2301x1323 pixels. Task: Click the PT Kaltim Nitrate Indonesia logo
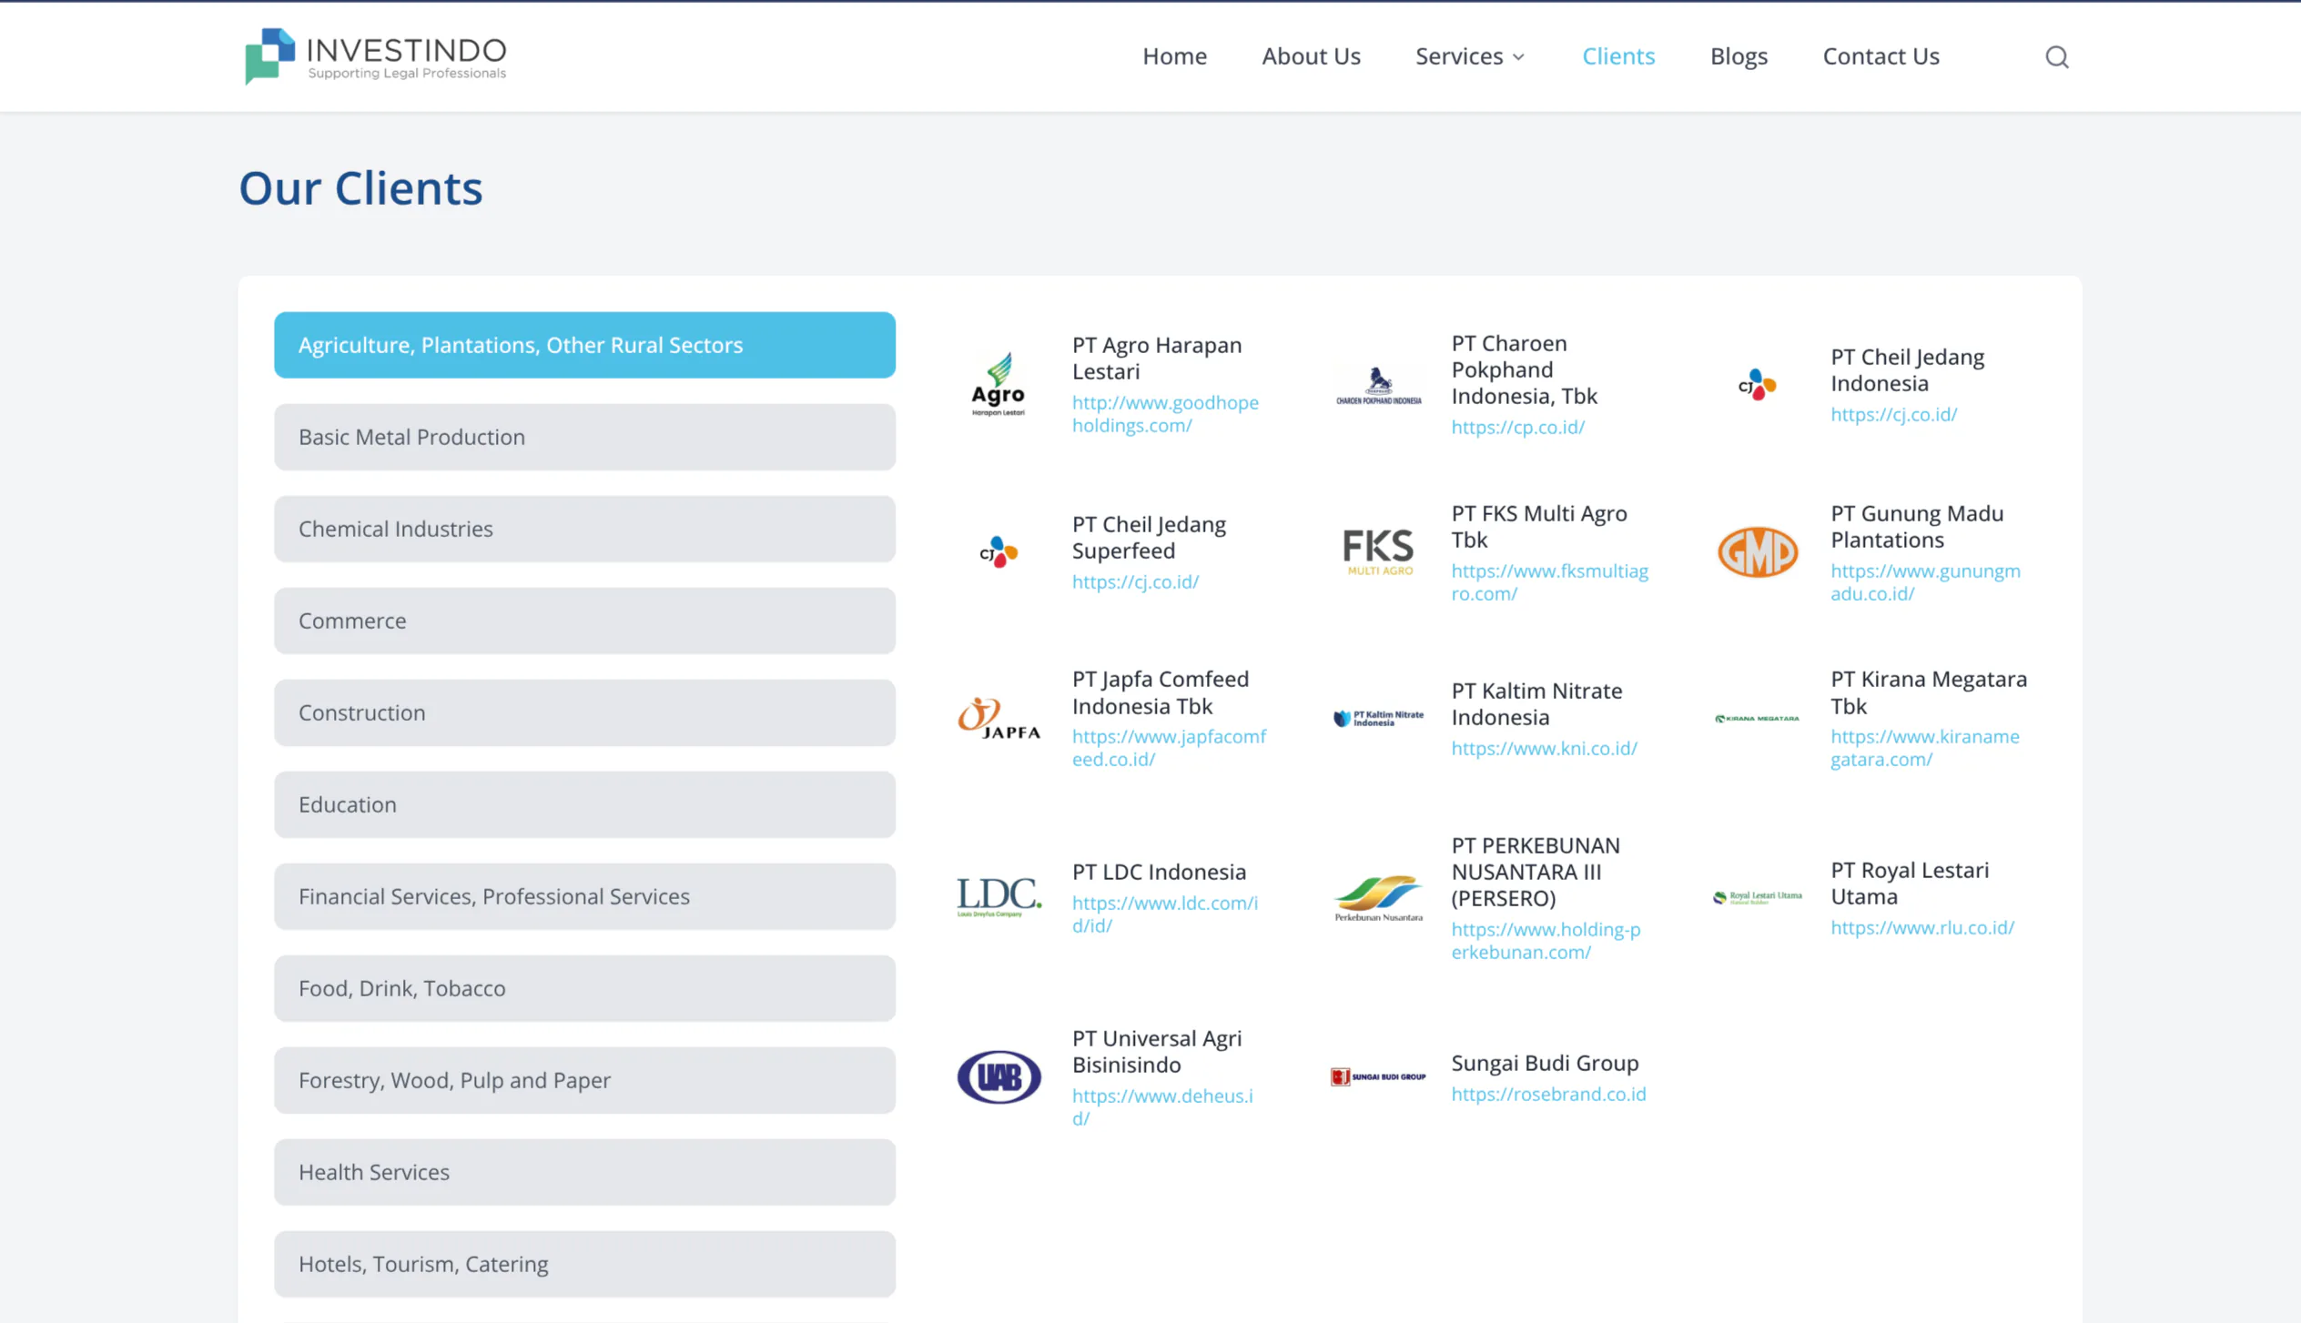tap(1378, 718)
